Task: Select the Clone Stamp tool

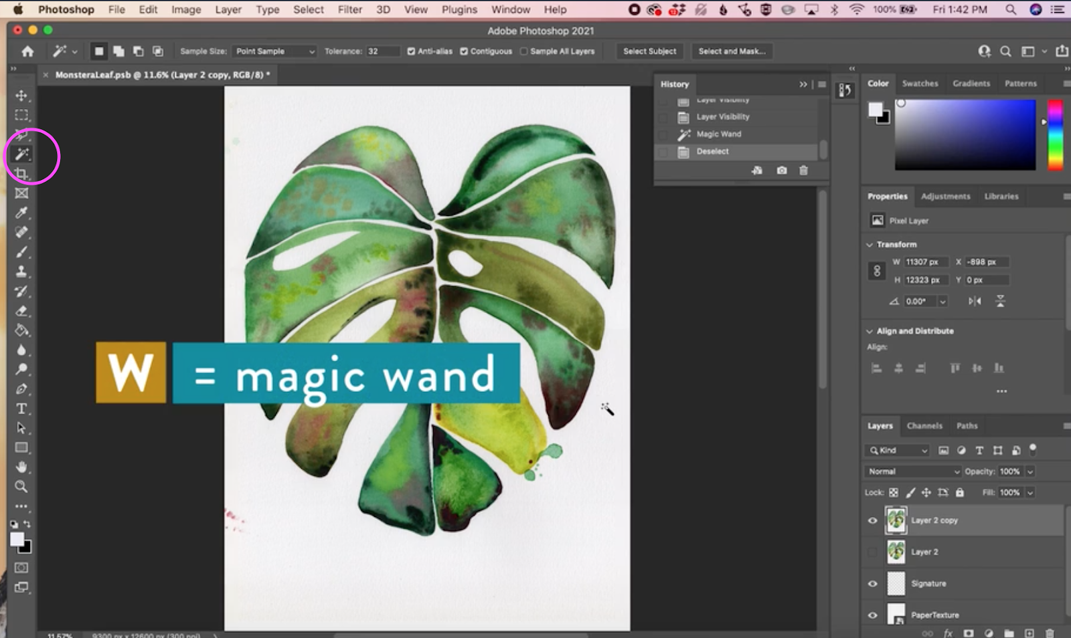Action: coord(22,272)
